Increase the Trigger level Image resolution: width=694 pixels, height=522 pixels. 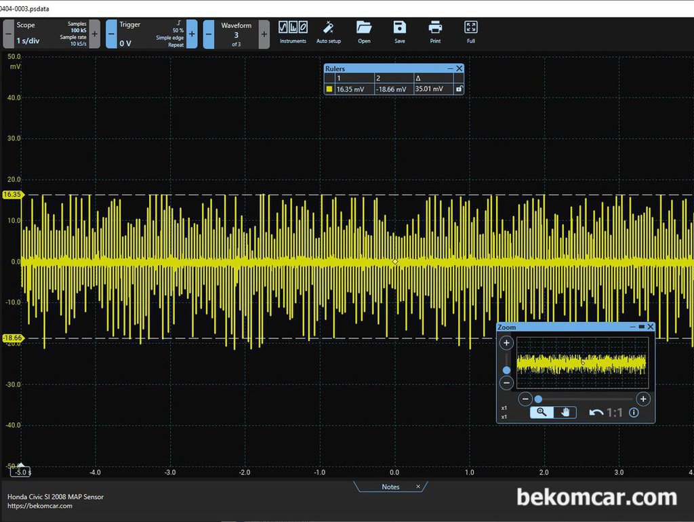click(x=192, y=34)
